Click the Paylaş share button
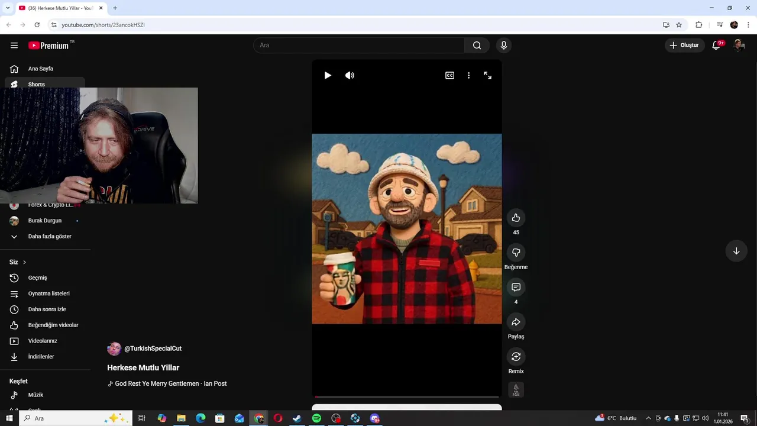The image size is (757, 426). 516,322
